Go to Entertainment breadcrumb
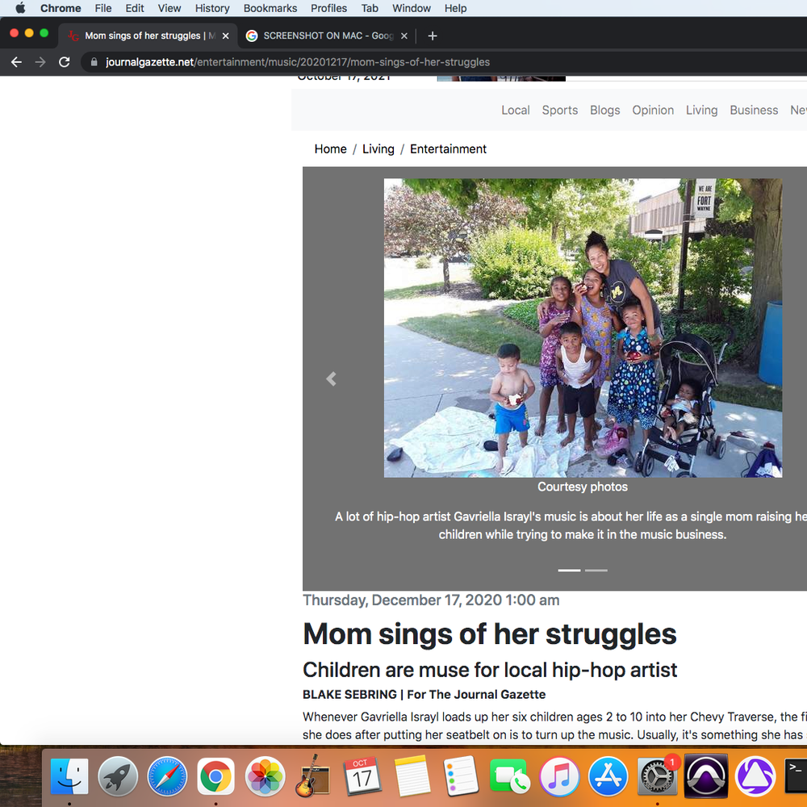This screenshot has width=807, height=807. tap(448, 148)
